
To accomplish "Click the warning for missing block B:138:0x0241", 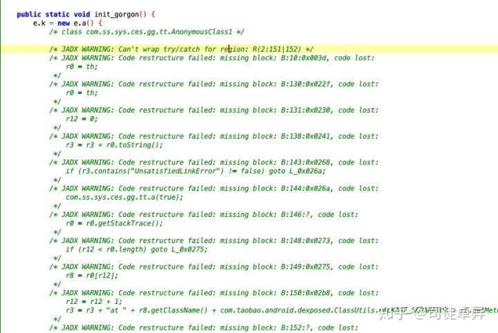I will point(214,136).
